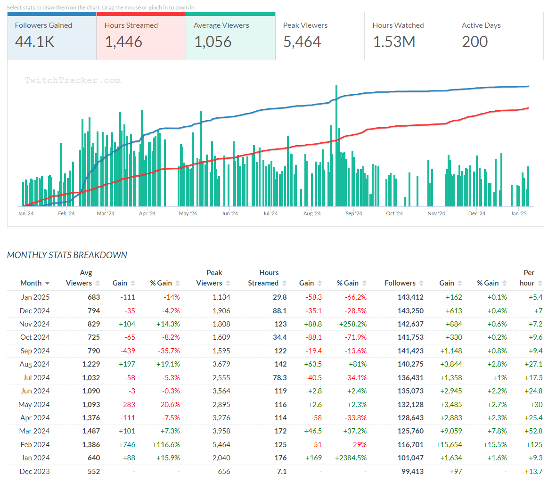Toggle the Hours Watched stat card
548x482 pixels.
coord(409,36)
